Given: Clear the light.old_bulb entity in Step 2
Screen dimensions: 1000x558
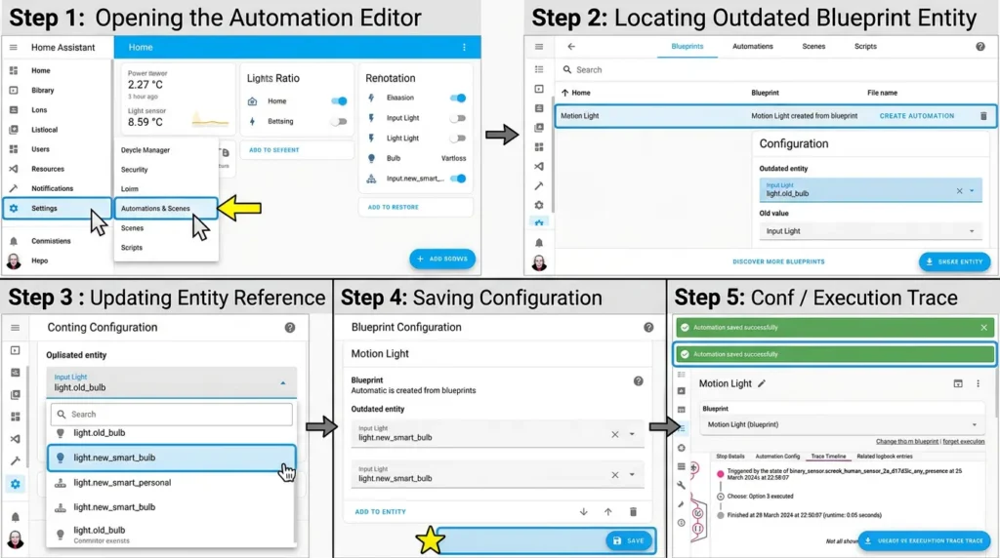Looking at the screenshot, I should [x=959, y=191].
